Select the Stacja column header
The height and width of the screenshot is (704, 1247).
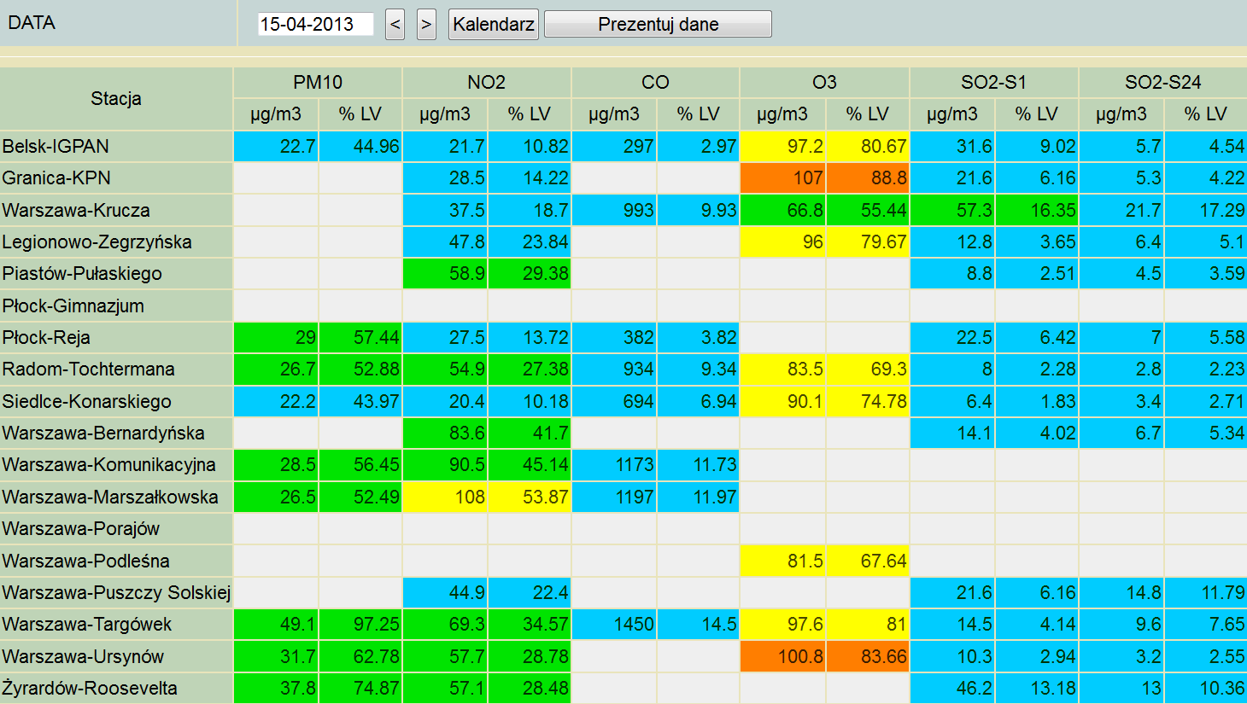tap(116, 98)
